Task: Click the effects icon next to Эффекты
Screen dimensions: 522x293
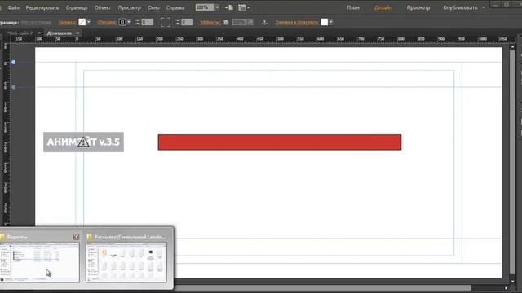Action: (227, 22)
